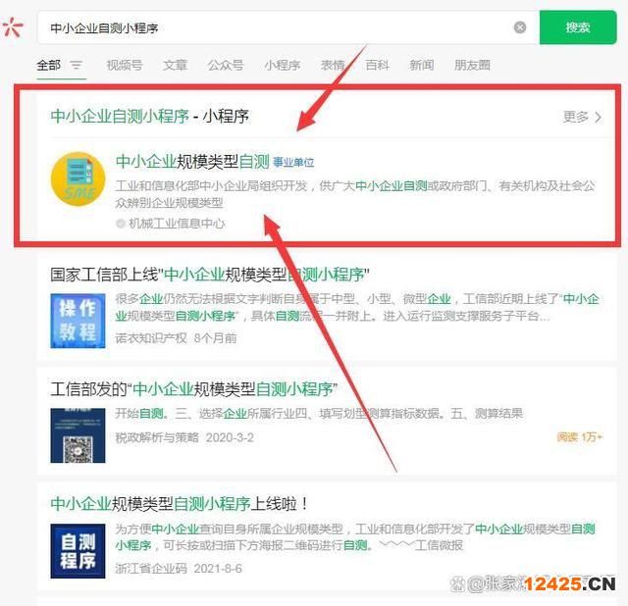Show the 朋友圈 results tab
The image size is (628, 606).
472,65
